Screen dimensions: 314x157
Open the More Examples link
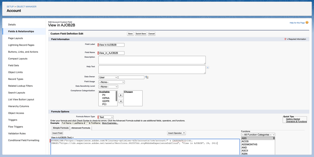click(x=110, y=123)
